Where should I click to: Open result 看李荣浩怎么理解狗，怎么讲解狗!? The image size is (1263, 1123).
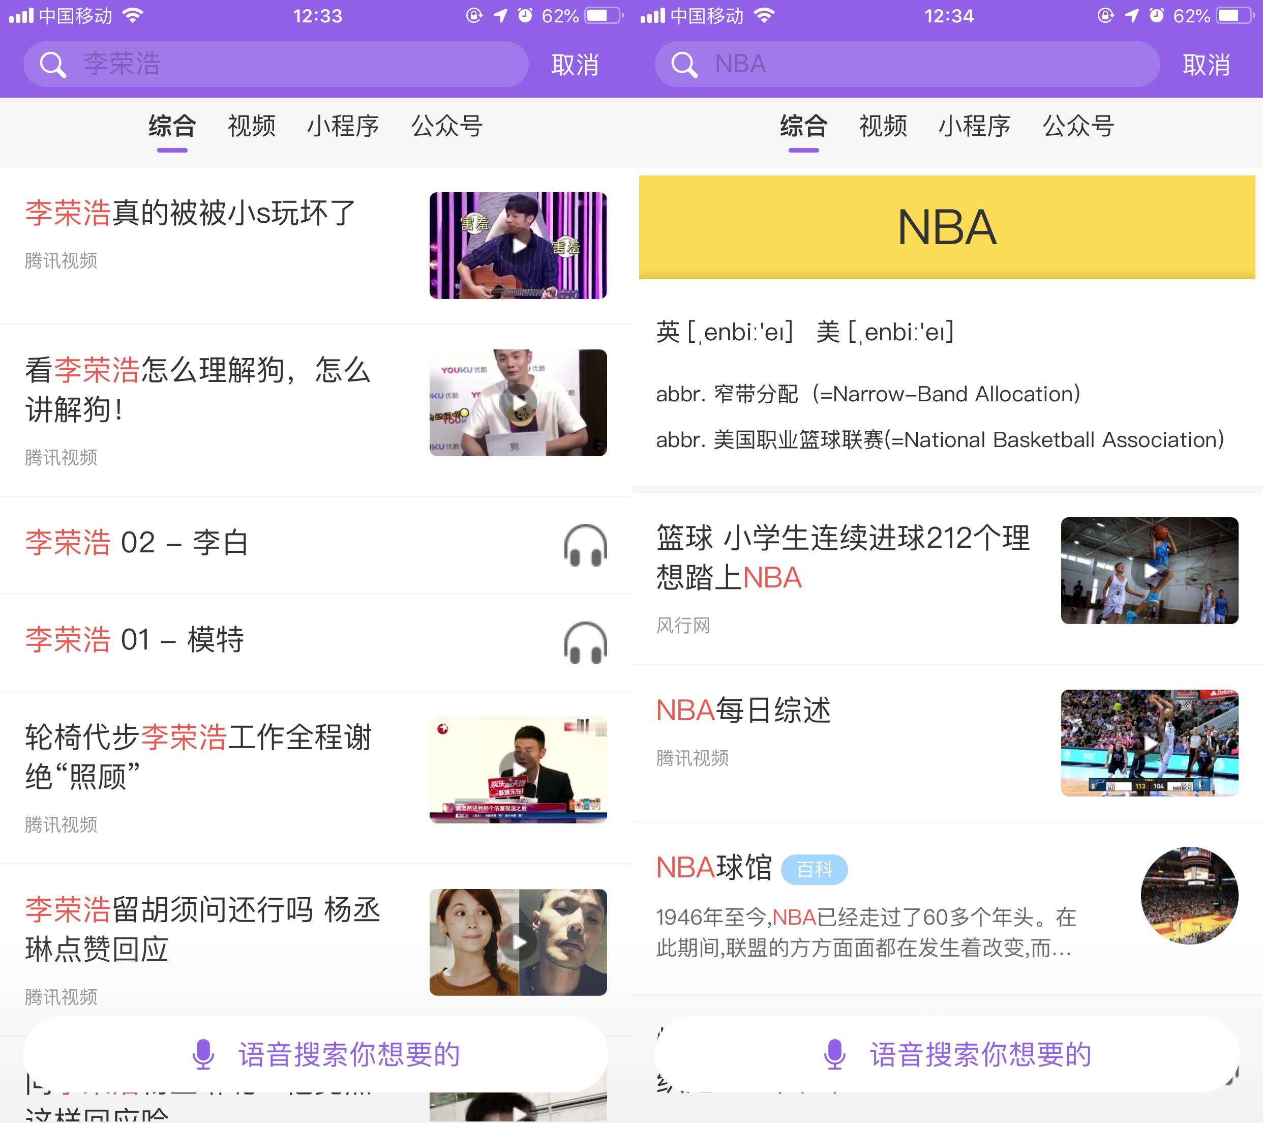point(198,390)
